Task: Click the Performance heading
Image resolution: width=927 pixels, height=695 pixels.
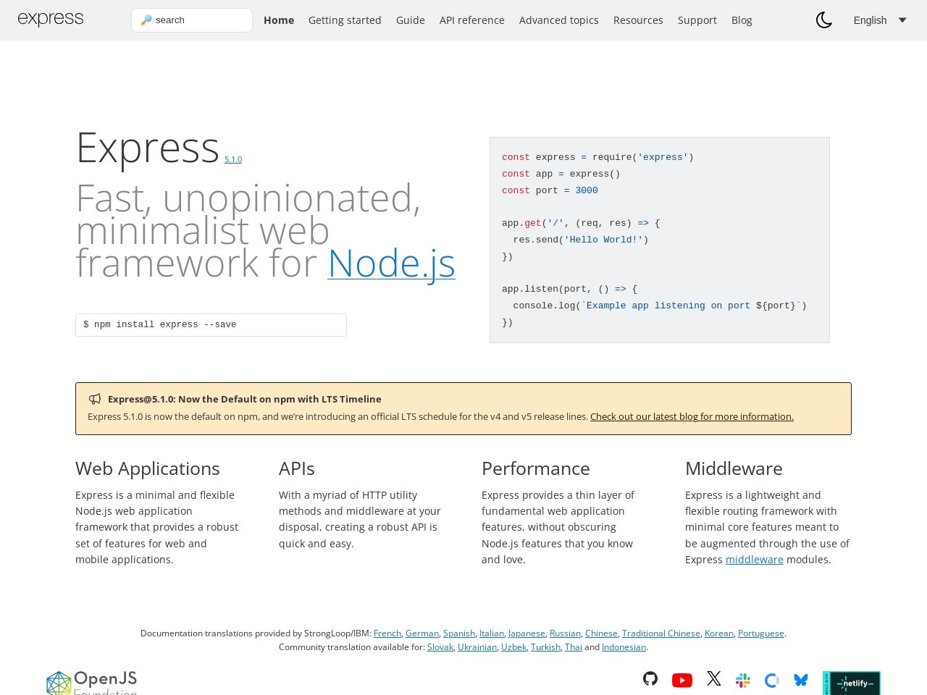Action: coord(536,468)
